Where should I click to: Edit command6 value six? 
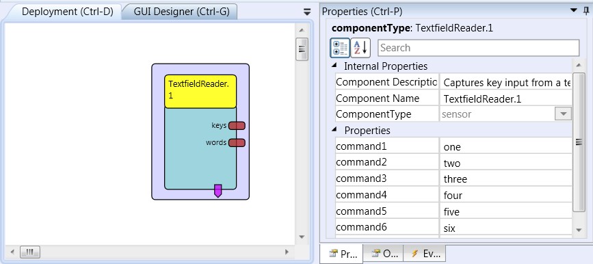coord(505,227)
